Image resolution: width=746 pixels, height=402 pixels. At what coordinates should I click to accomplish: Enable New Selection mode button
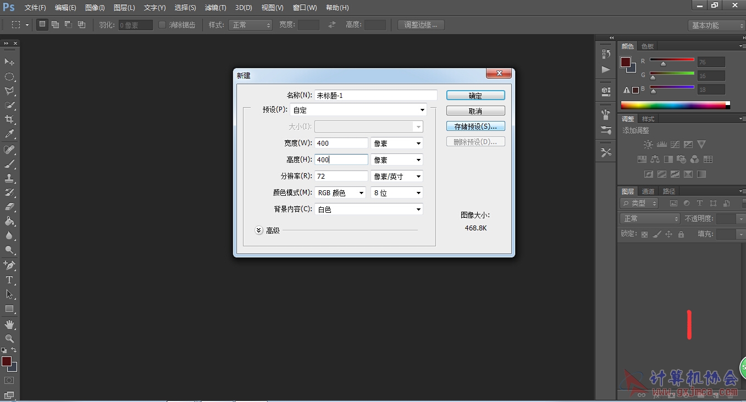(42, 24)
